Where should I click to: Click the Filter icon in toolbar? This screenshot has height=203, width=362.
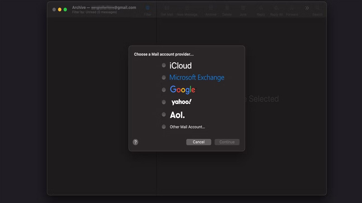148,9
